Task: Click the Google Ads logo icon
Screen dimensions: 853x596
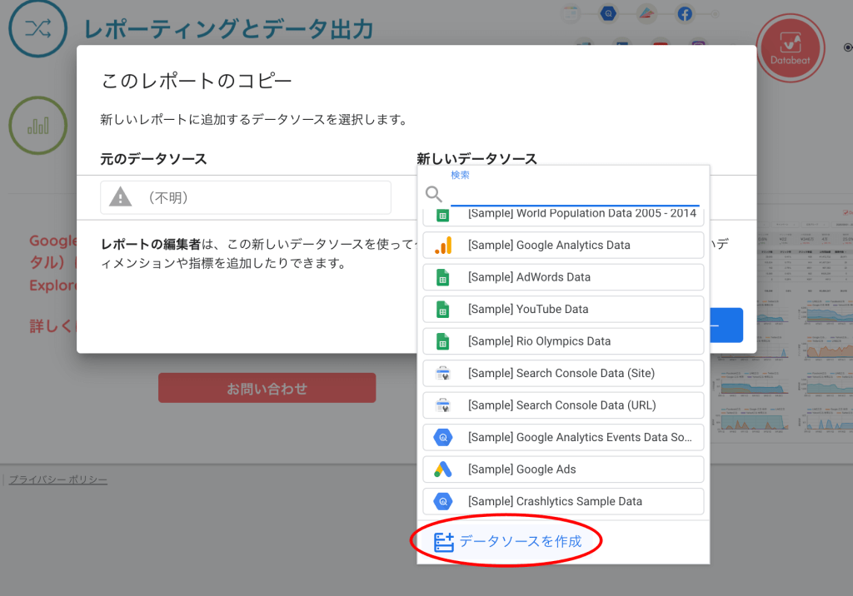Action: (x=443, y=469)
